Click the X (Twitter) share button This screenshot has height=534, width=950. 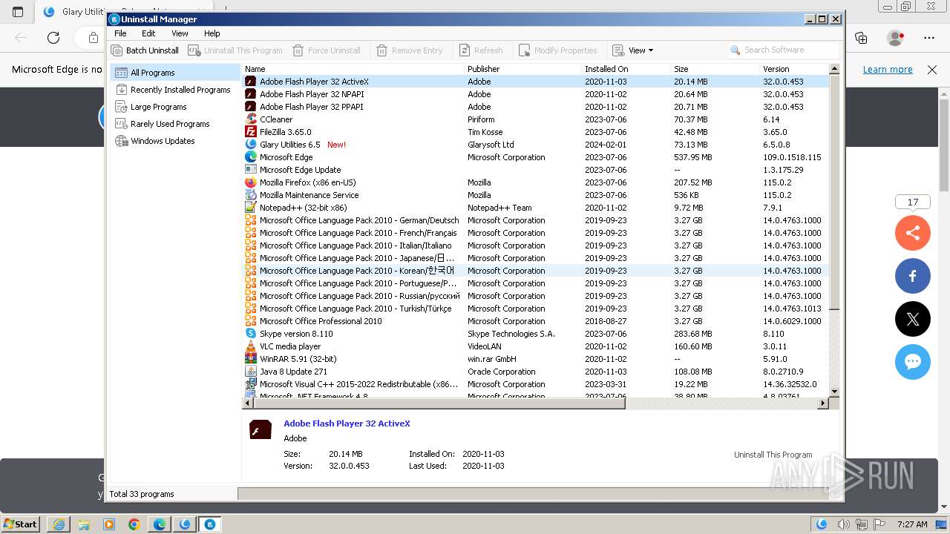[x=913, y=319]
